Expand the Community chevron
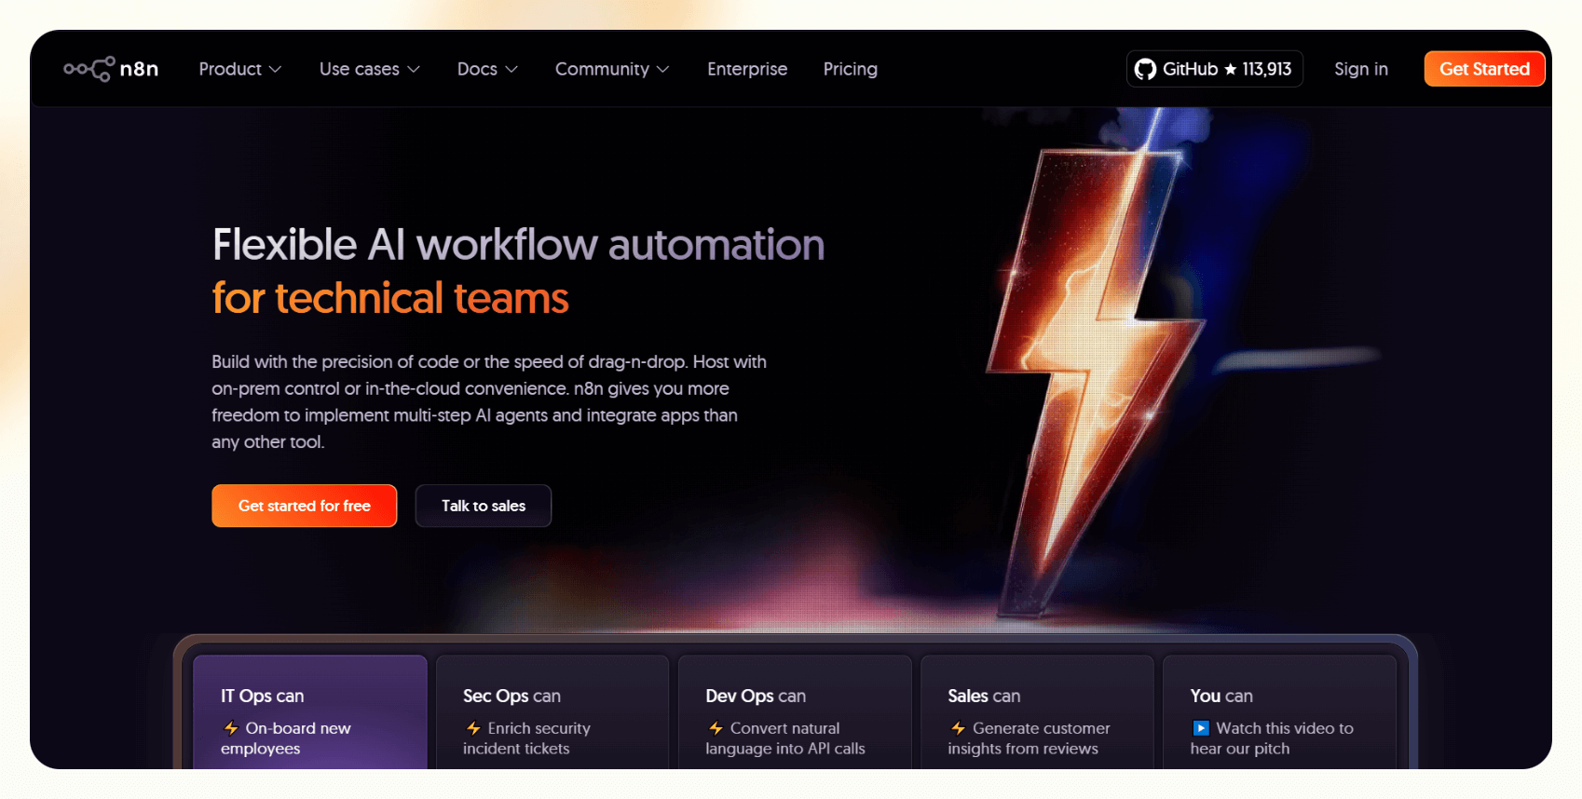Screen dimensions: 1582x799 (662, 70)
